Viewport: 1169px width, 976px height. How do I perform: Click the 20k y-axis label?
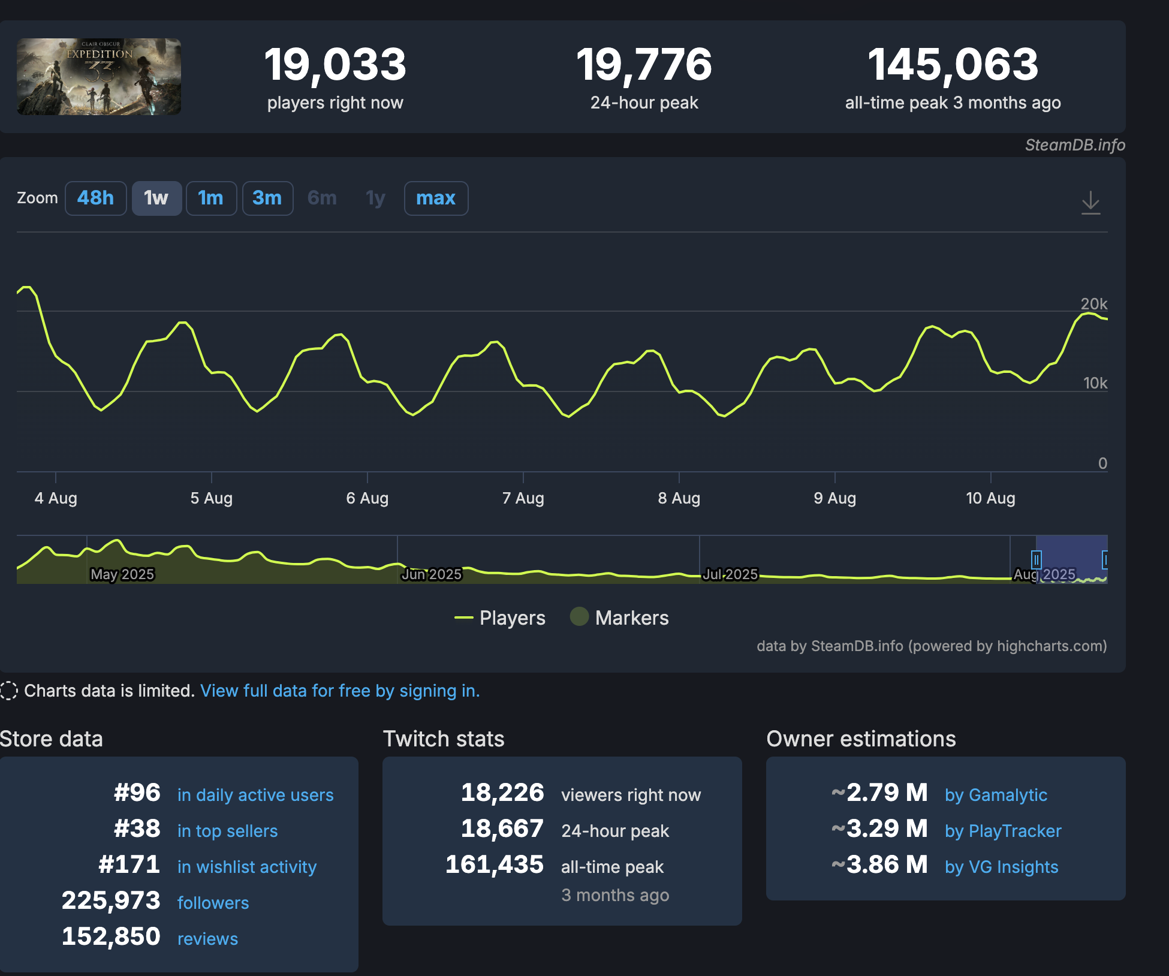[1094, 303]
